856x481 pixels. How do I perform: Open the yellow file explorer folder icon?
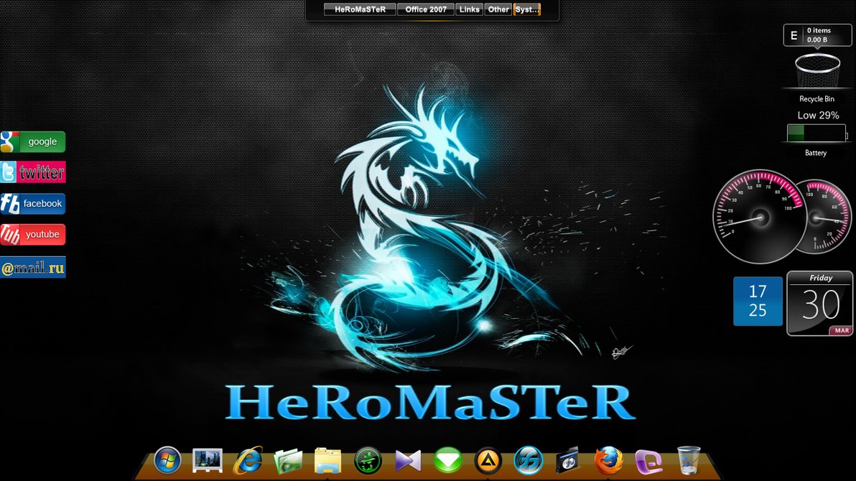pos(327,460)
